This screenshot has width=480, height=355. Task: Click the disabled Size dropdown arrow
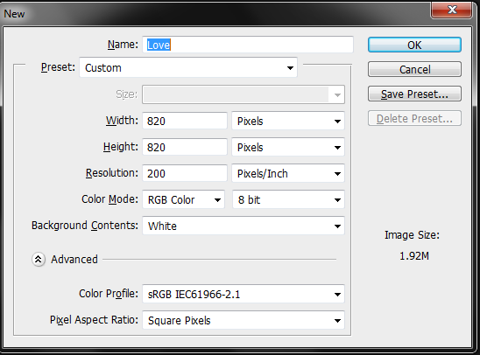[x=337, y=94]
